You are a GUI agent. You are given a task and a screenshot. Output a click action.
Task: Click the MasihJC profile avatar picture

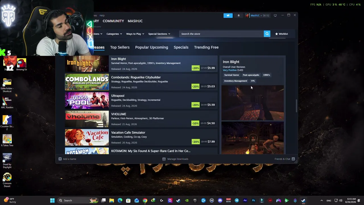click(x=247, y=15)
